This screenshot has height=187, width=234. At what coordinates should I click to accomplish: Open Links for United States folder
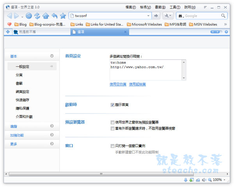105,24
